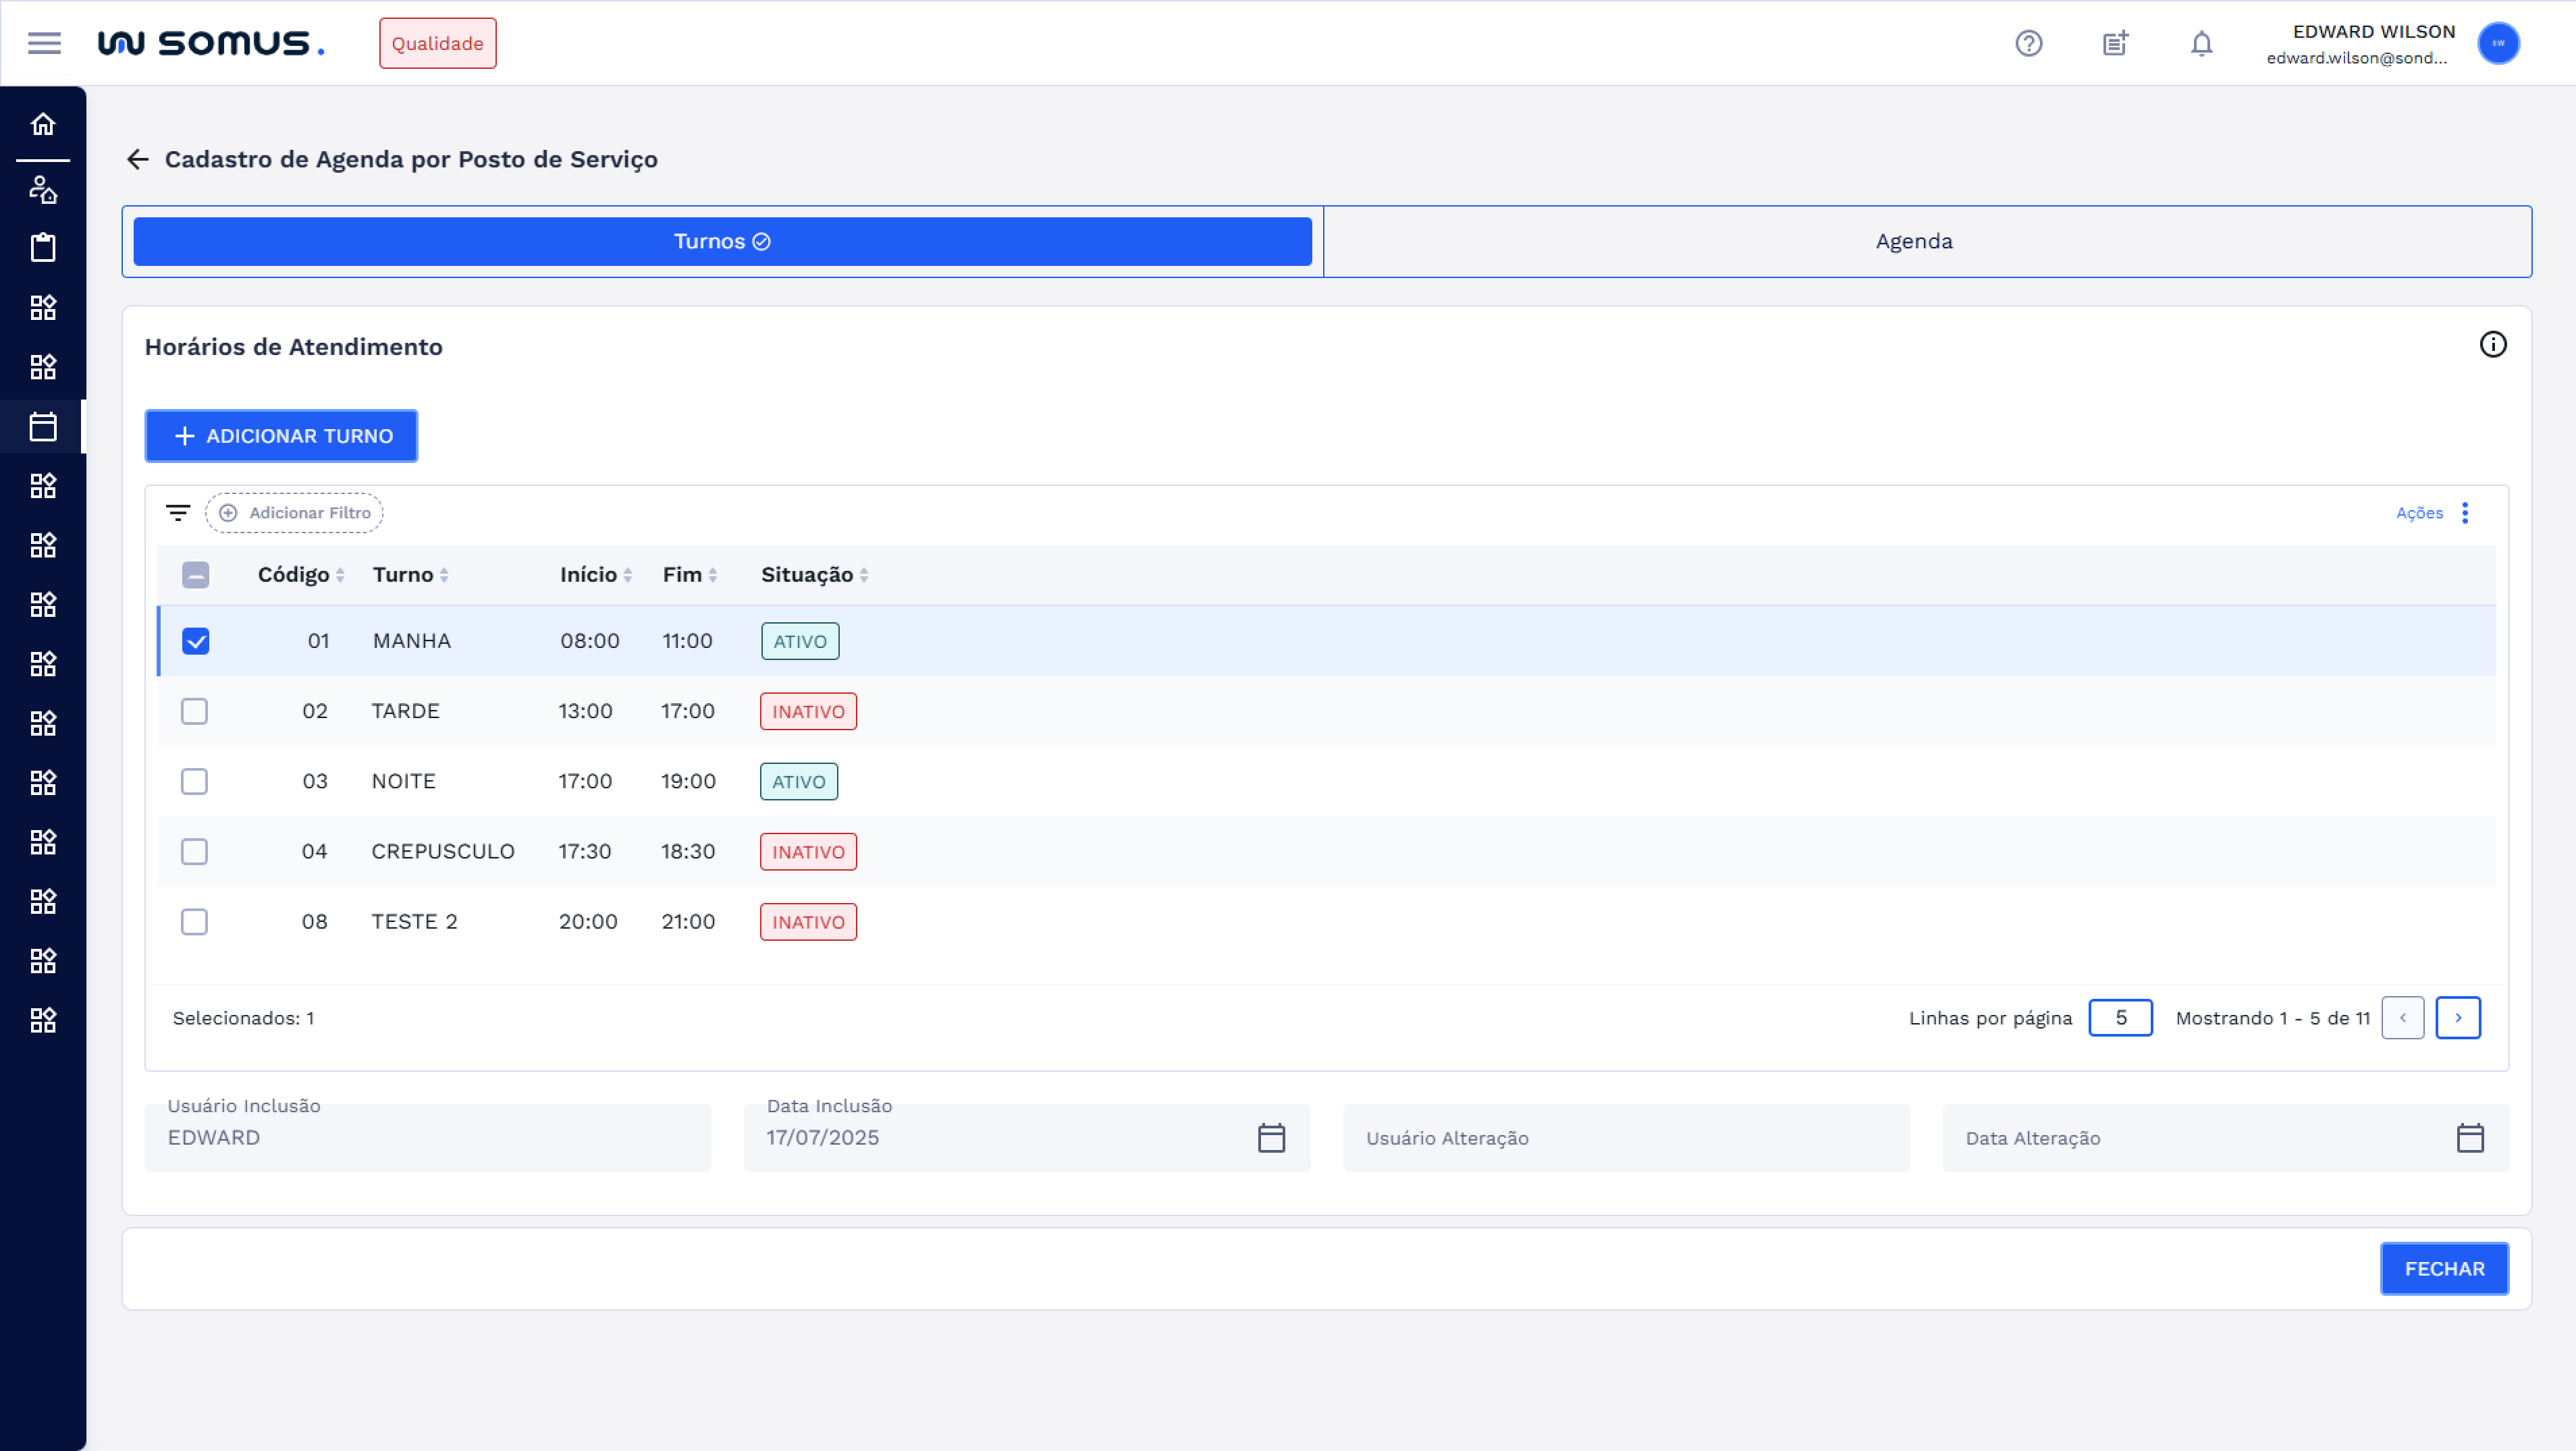
Task: Select the TARDE row checkbox
Action: tap(194, 711)
